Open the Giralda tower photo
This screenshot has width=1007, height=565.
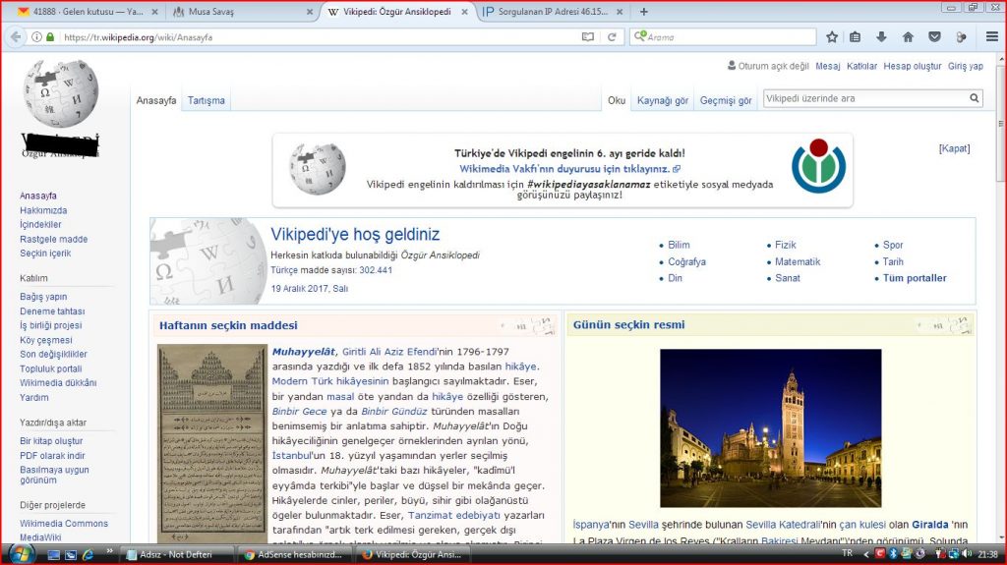pyautogui.click(x=771, y=428)
